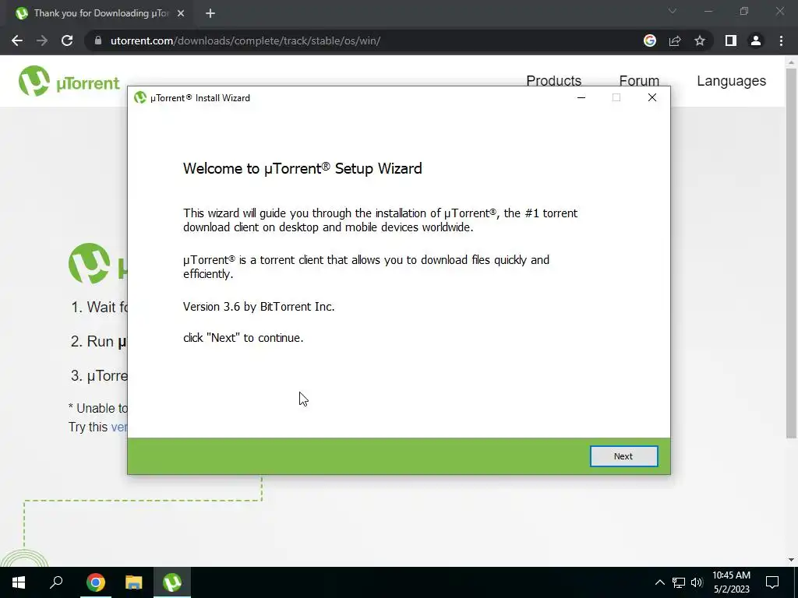Reload the µTorrent download page
This screenshot has height=598, width=798.
pyautogui.click(x=67, y=40)
